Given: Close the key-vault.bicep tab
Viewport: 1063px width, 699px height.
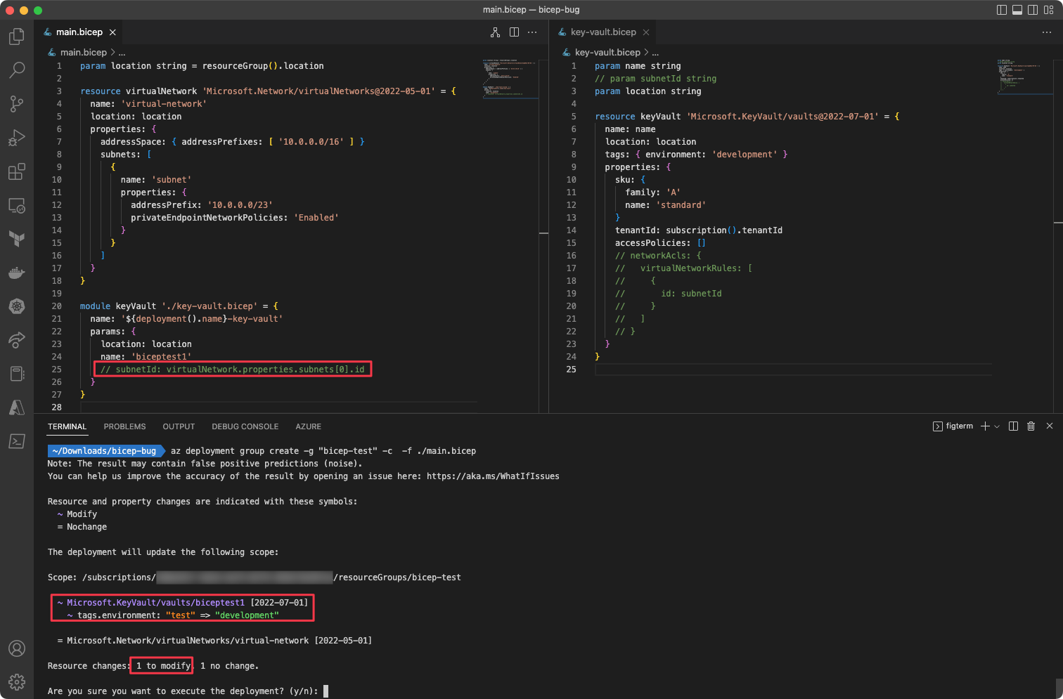Looking at the screenshot, I should tap(645, 32).
